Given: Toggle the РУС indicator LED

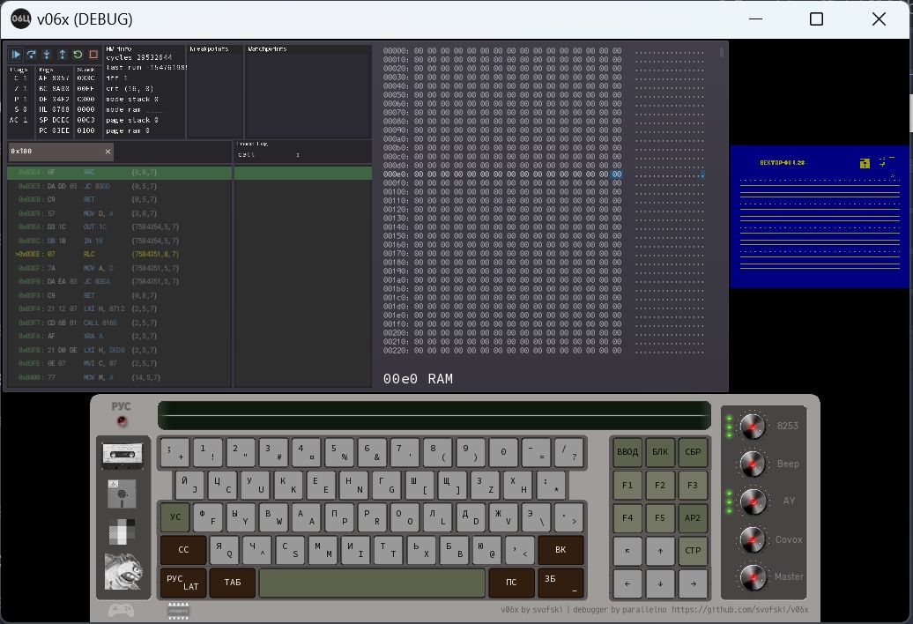Looking at the screenshot, I should 122,421.
